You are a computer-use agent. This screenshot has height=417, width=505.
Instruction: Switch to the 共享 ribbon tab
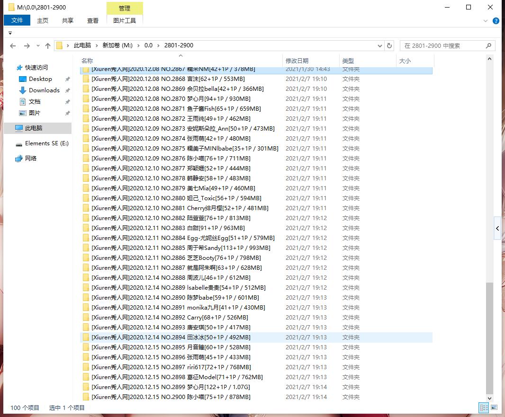pyautogui.click(x=68, y=21)
